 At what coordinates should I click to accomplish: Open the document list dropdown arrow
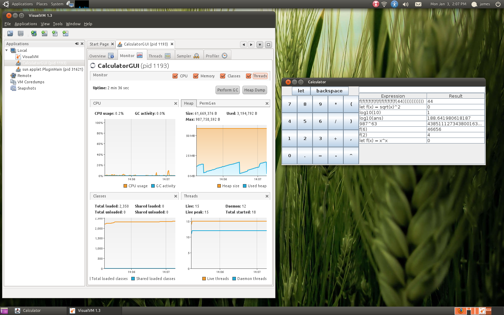[260, 44]
